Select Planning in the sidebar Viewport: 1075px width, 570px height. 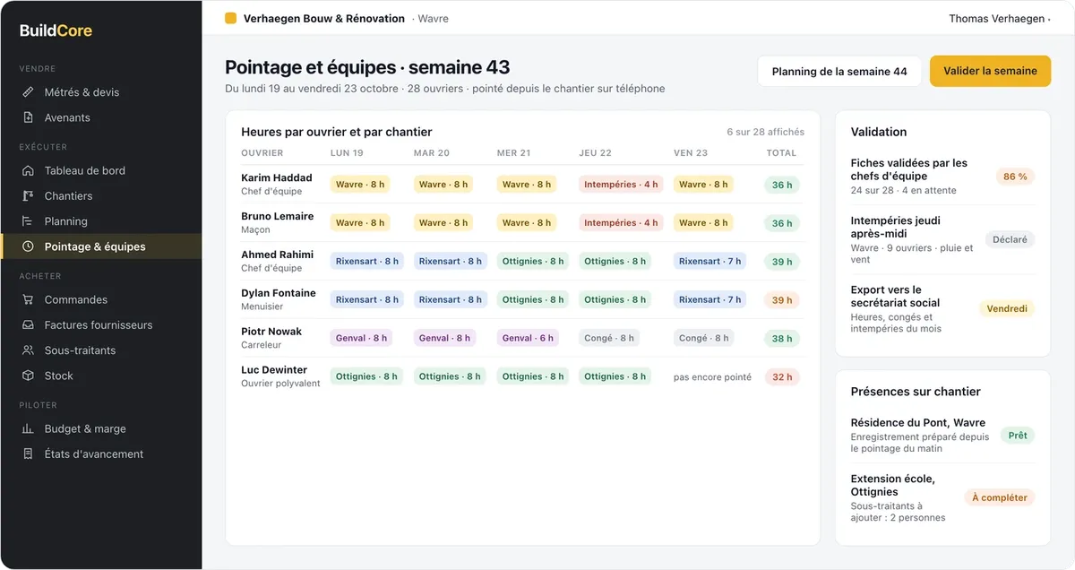[100, 221]
